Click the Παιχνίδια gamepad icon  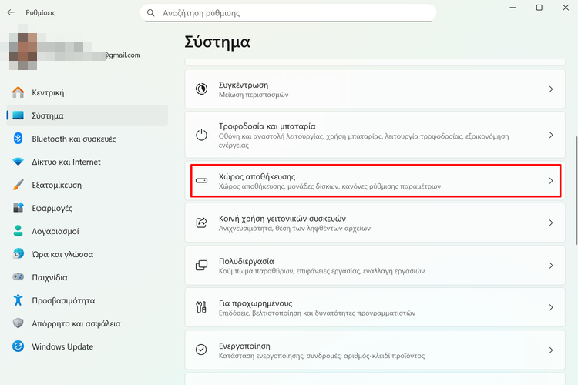[18, 277]
